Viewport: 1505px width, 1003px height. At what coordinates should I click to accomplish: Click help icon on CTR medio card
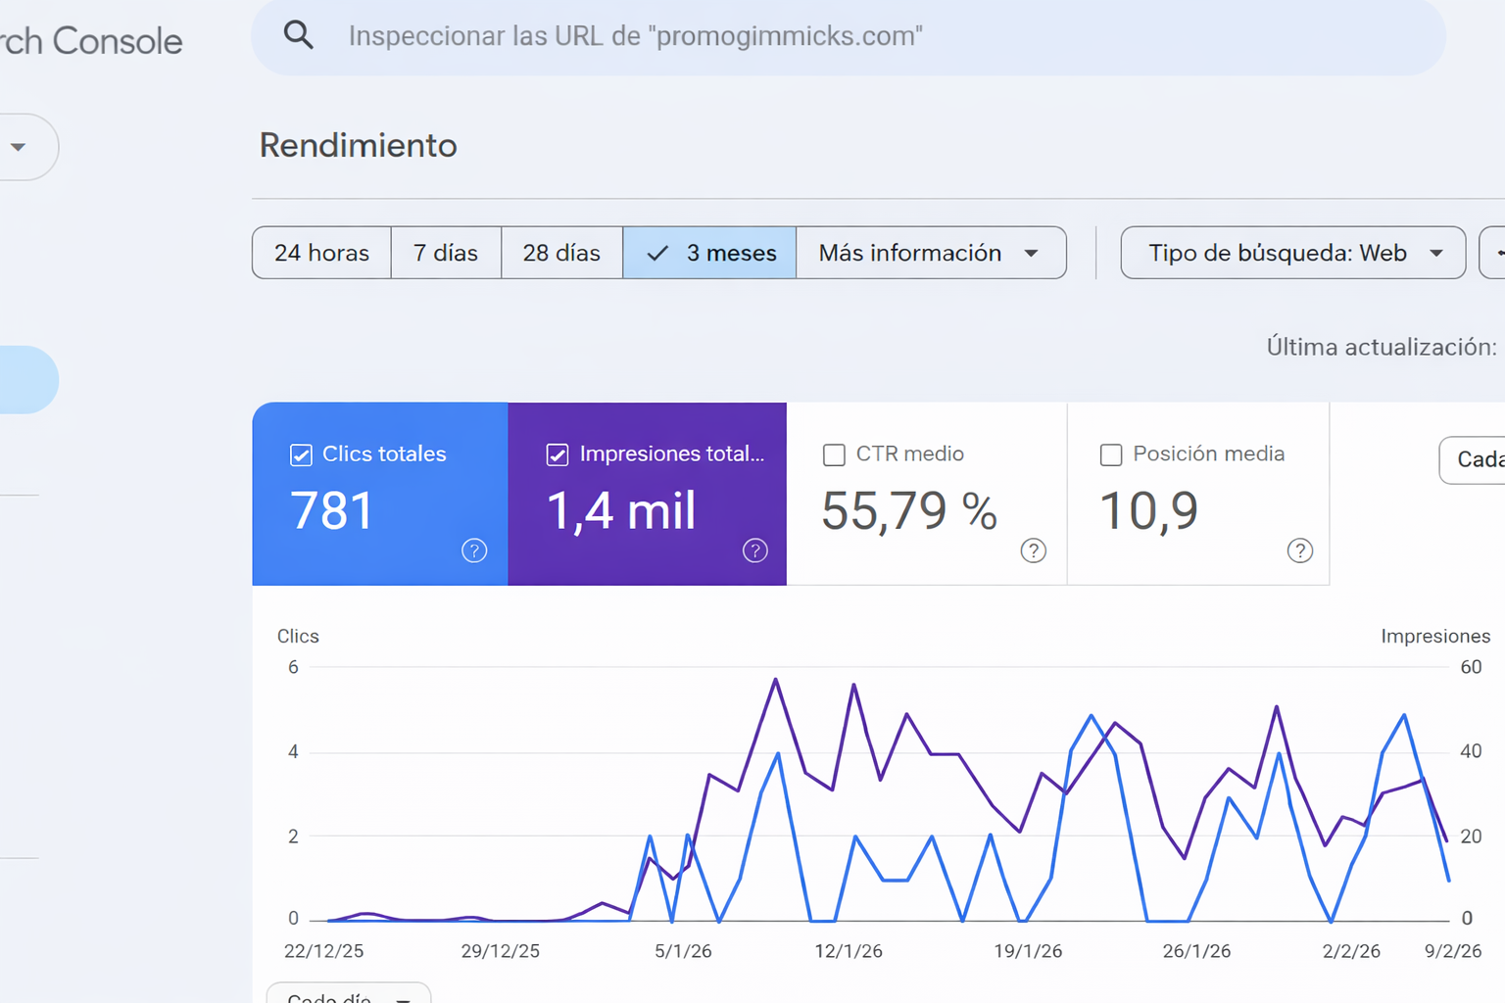pyautogui.click(x=1033, y=550)
